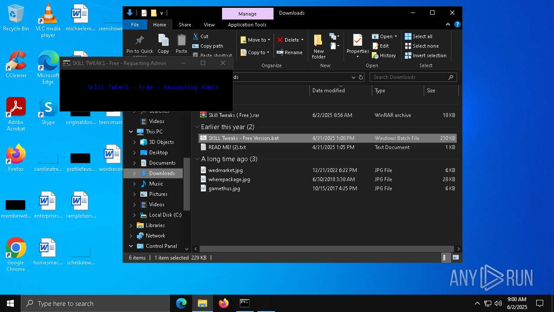Screen dimensions: 554x312
Task: Collapse the Earlier this year group
Action: 197,127
